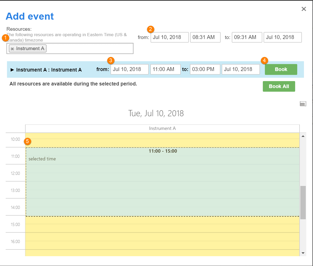Edit the 09:31 AM end time
Screen dimensions: 313x266
[x=247, y=37]
